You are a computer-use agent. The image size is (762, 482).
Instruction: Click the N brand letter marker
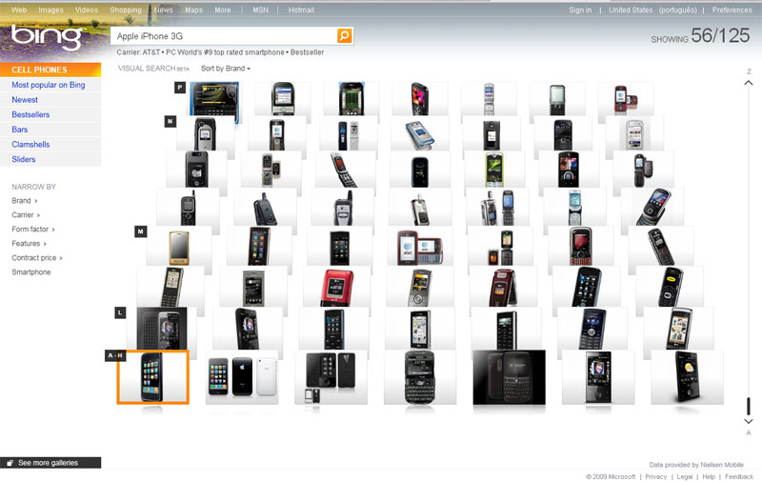click(x=170, y=121)
